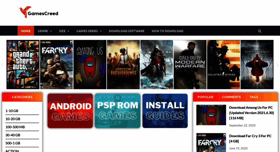
Task: Switch to the Comments tab
Action: click(231, 97)
